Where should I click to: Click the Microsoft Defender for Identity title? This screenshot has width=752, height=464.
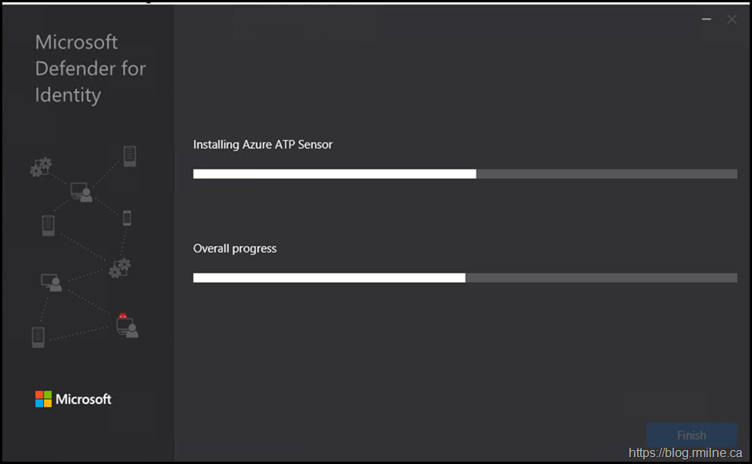pyautogui.click(x=90, y=68)
